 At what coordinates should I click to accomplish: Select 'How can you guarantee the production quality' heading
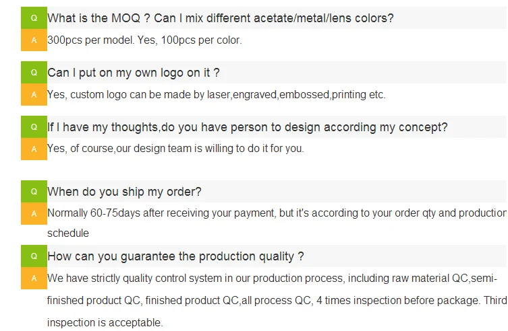point(175,256)
